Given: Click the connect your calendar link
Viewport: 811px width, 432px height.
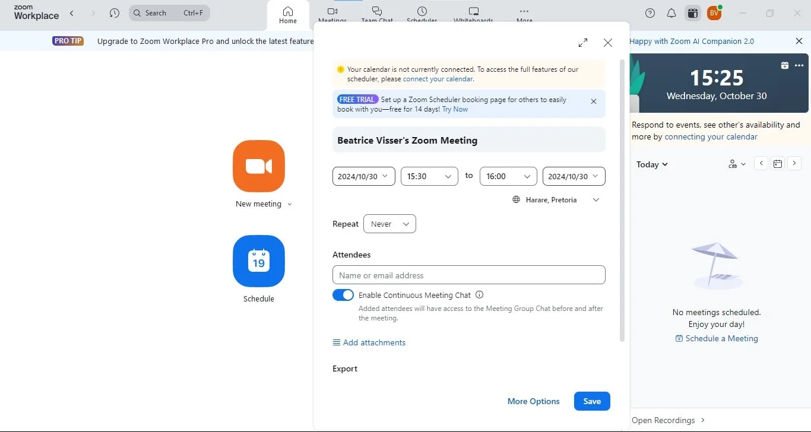Looking at the screenshot, I should pyautogui.click(x=438, y=79).
